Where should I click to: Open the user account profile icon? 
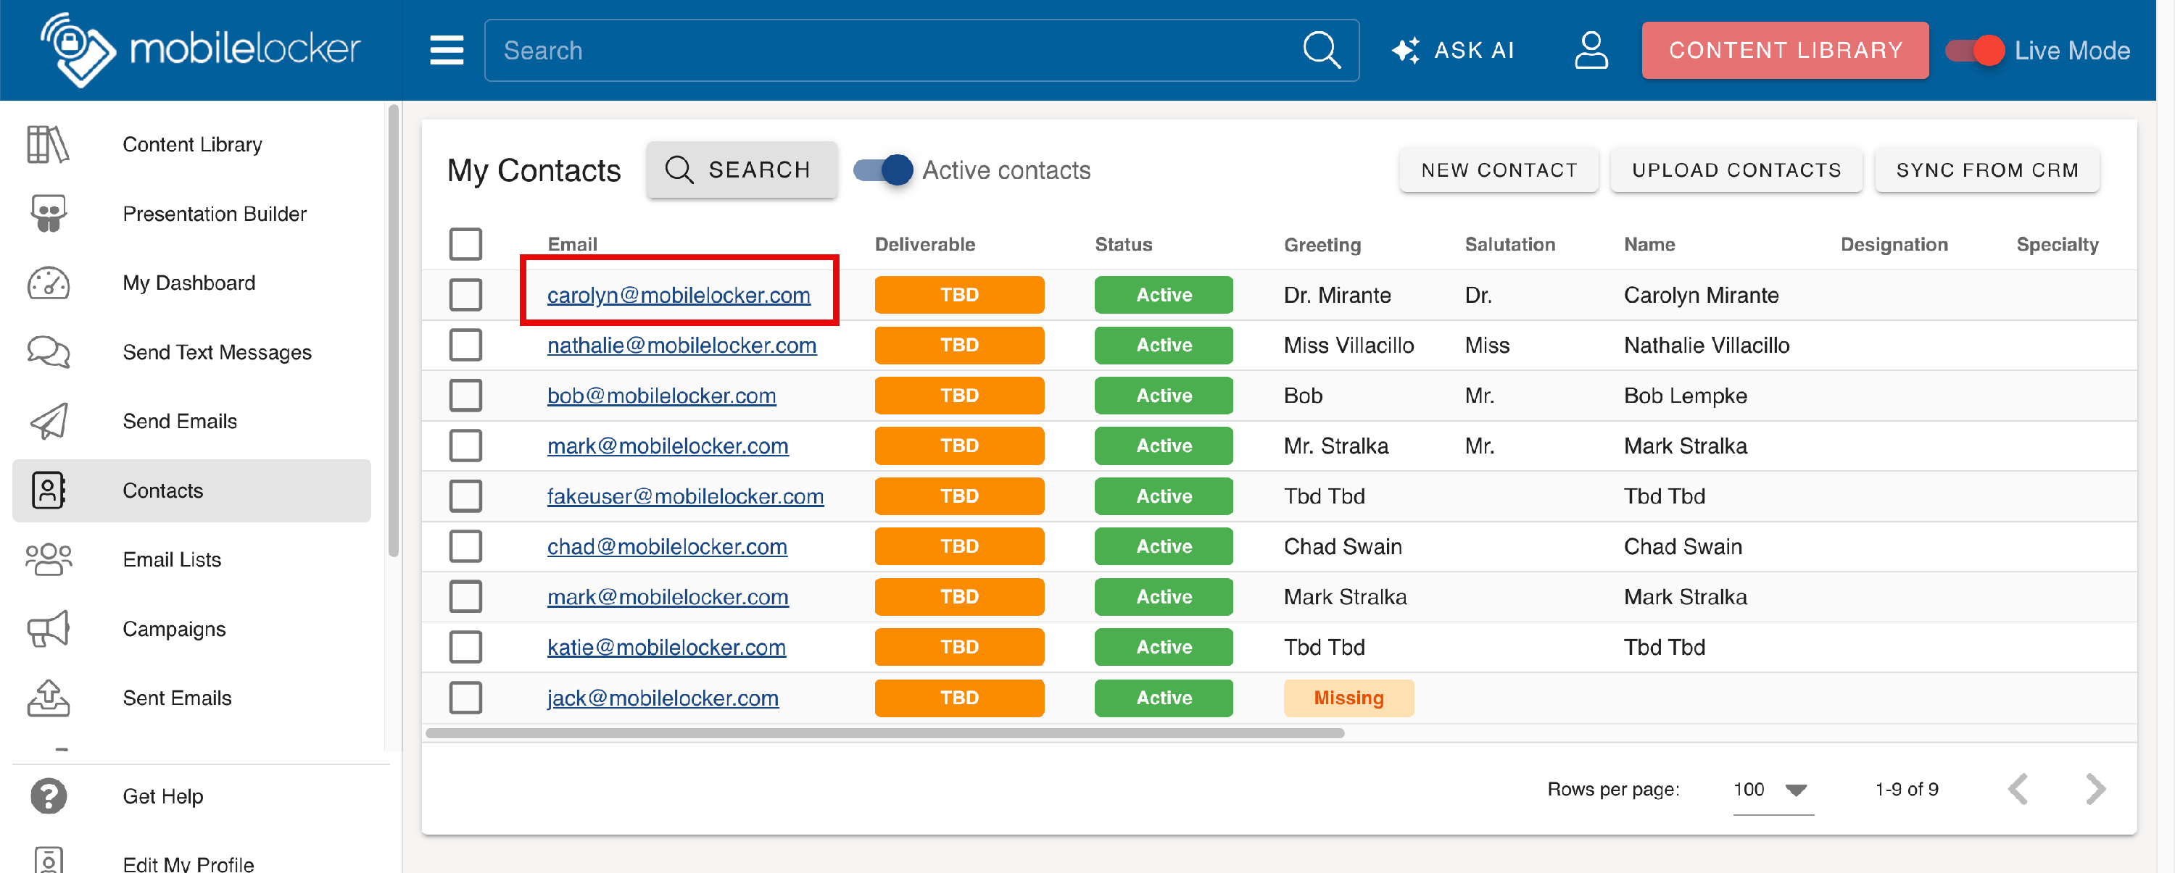1591,51
